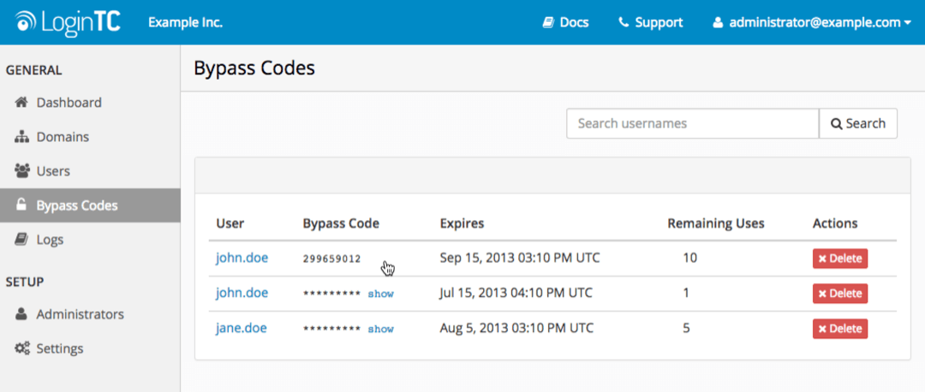925x392 pixels.
Task: Click the Bypass Codes unlock icon
Action: coord(21,205)
